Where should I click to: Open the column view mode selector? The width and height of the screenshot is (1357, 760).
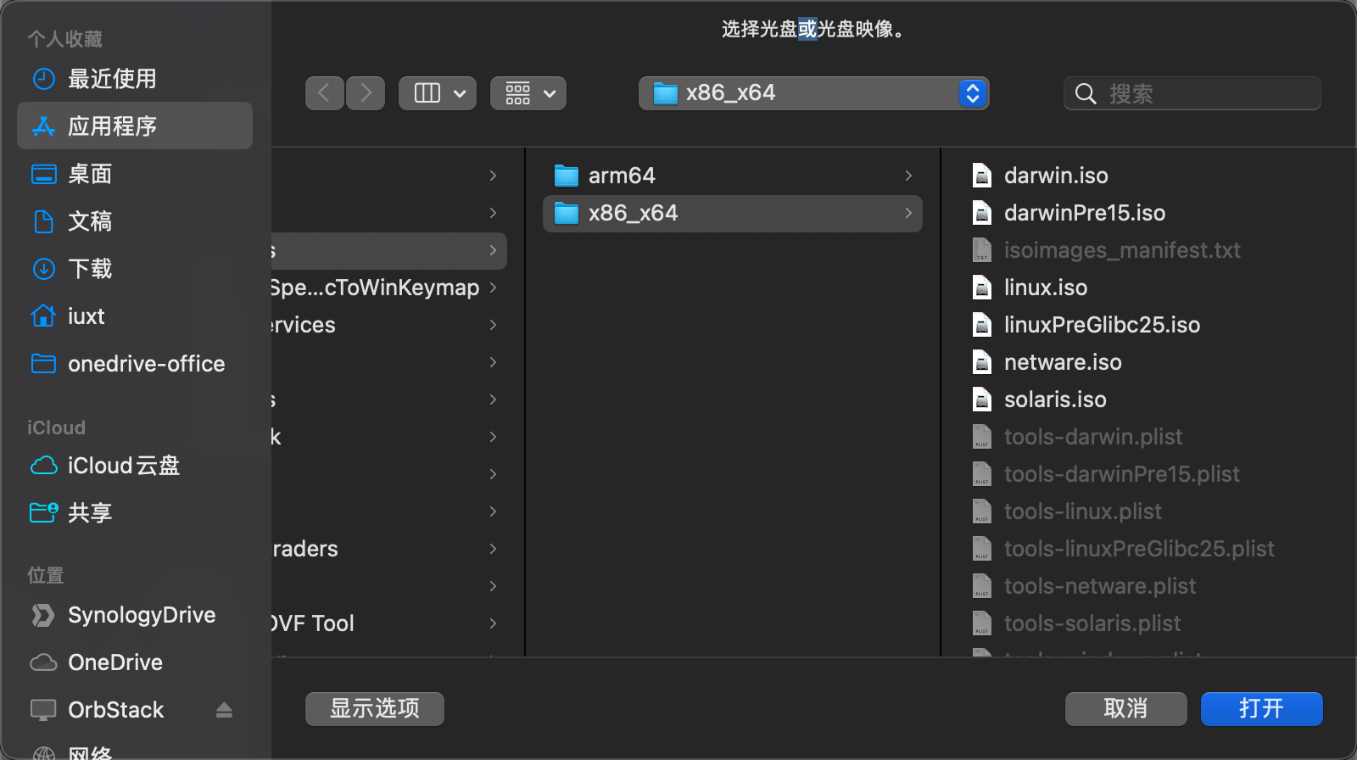438,93
